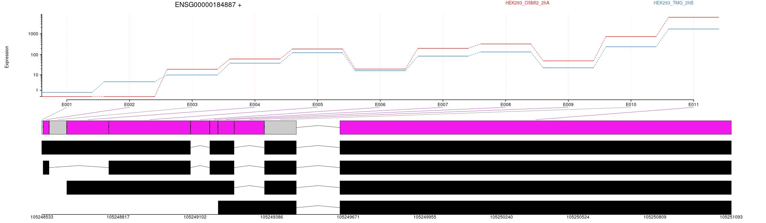Click the red expression segment above E005
This screenshot has width=766, height=223.
[x=318, y=49]
